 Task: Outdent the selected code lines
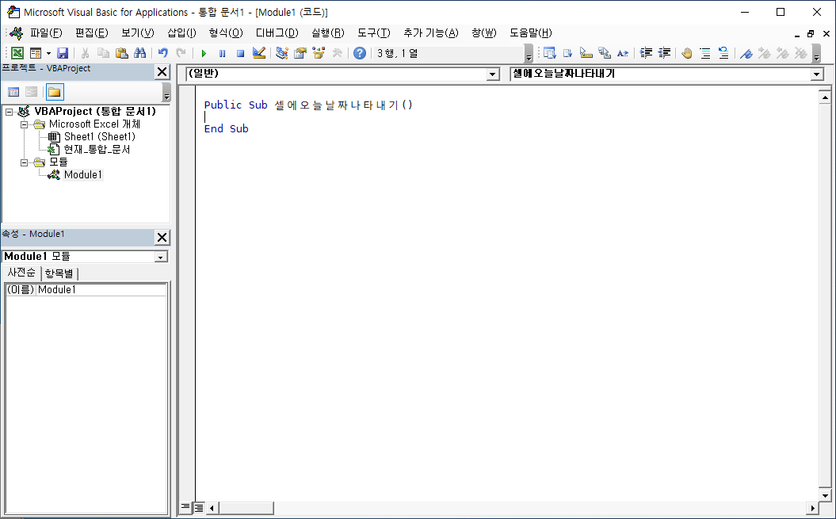click(x=664, y=53)
